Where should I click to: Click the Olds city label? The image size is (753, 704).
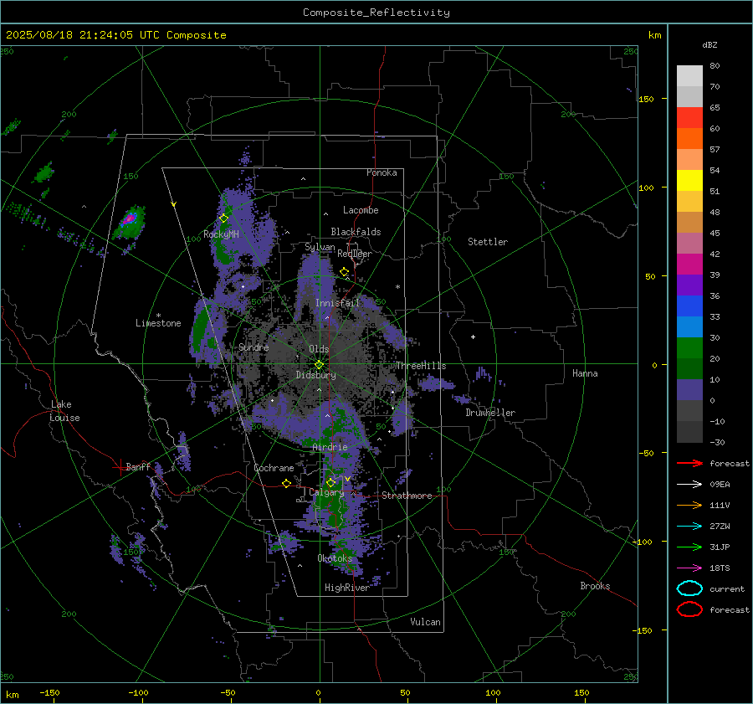click(x=319, y=349)
